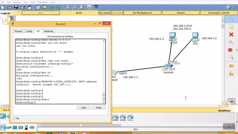Viewport: 238px width, 134px height.
Task: Click the Back navigation button
Action: 41,13
